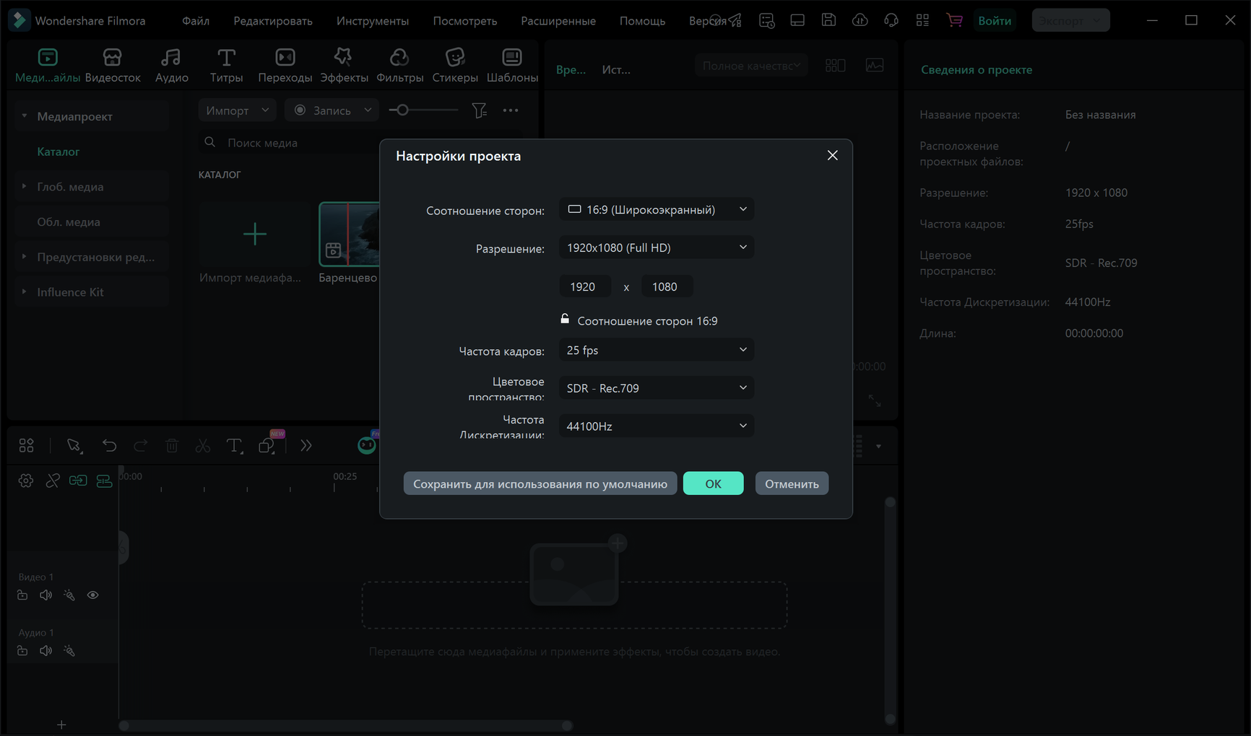Image resolution: width=1251 pixels, height=736 pixels.
Task: Open the Файл menu
Action: pos(195,21)
